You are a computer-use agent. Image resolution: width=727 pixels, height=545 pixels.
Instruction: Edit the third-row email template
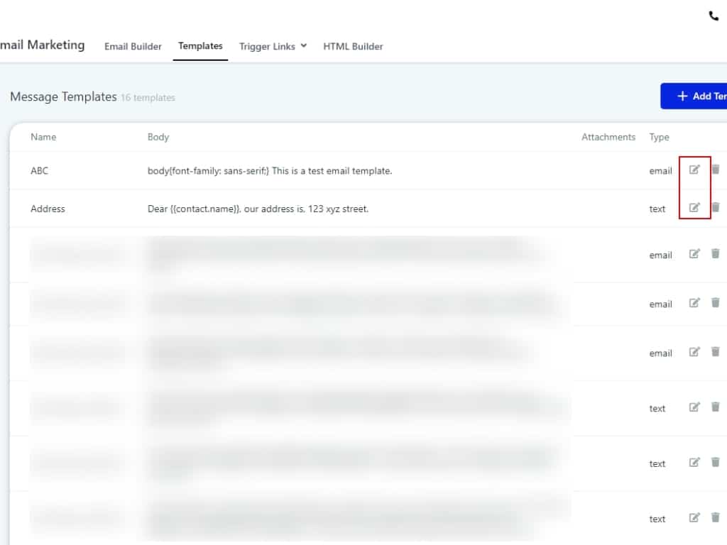694,254
